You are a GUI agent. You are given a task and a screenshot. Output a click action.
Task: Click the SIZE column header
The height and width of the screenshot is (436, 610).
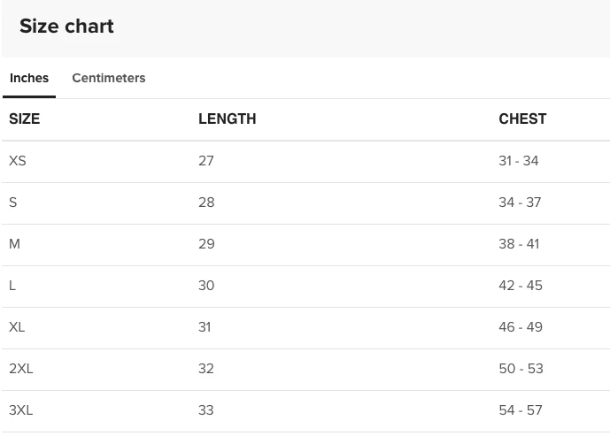pyautogui.click(x=24, y=119)
